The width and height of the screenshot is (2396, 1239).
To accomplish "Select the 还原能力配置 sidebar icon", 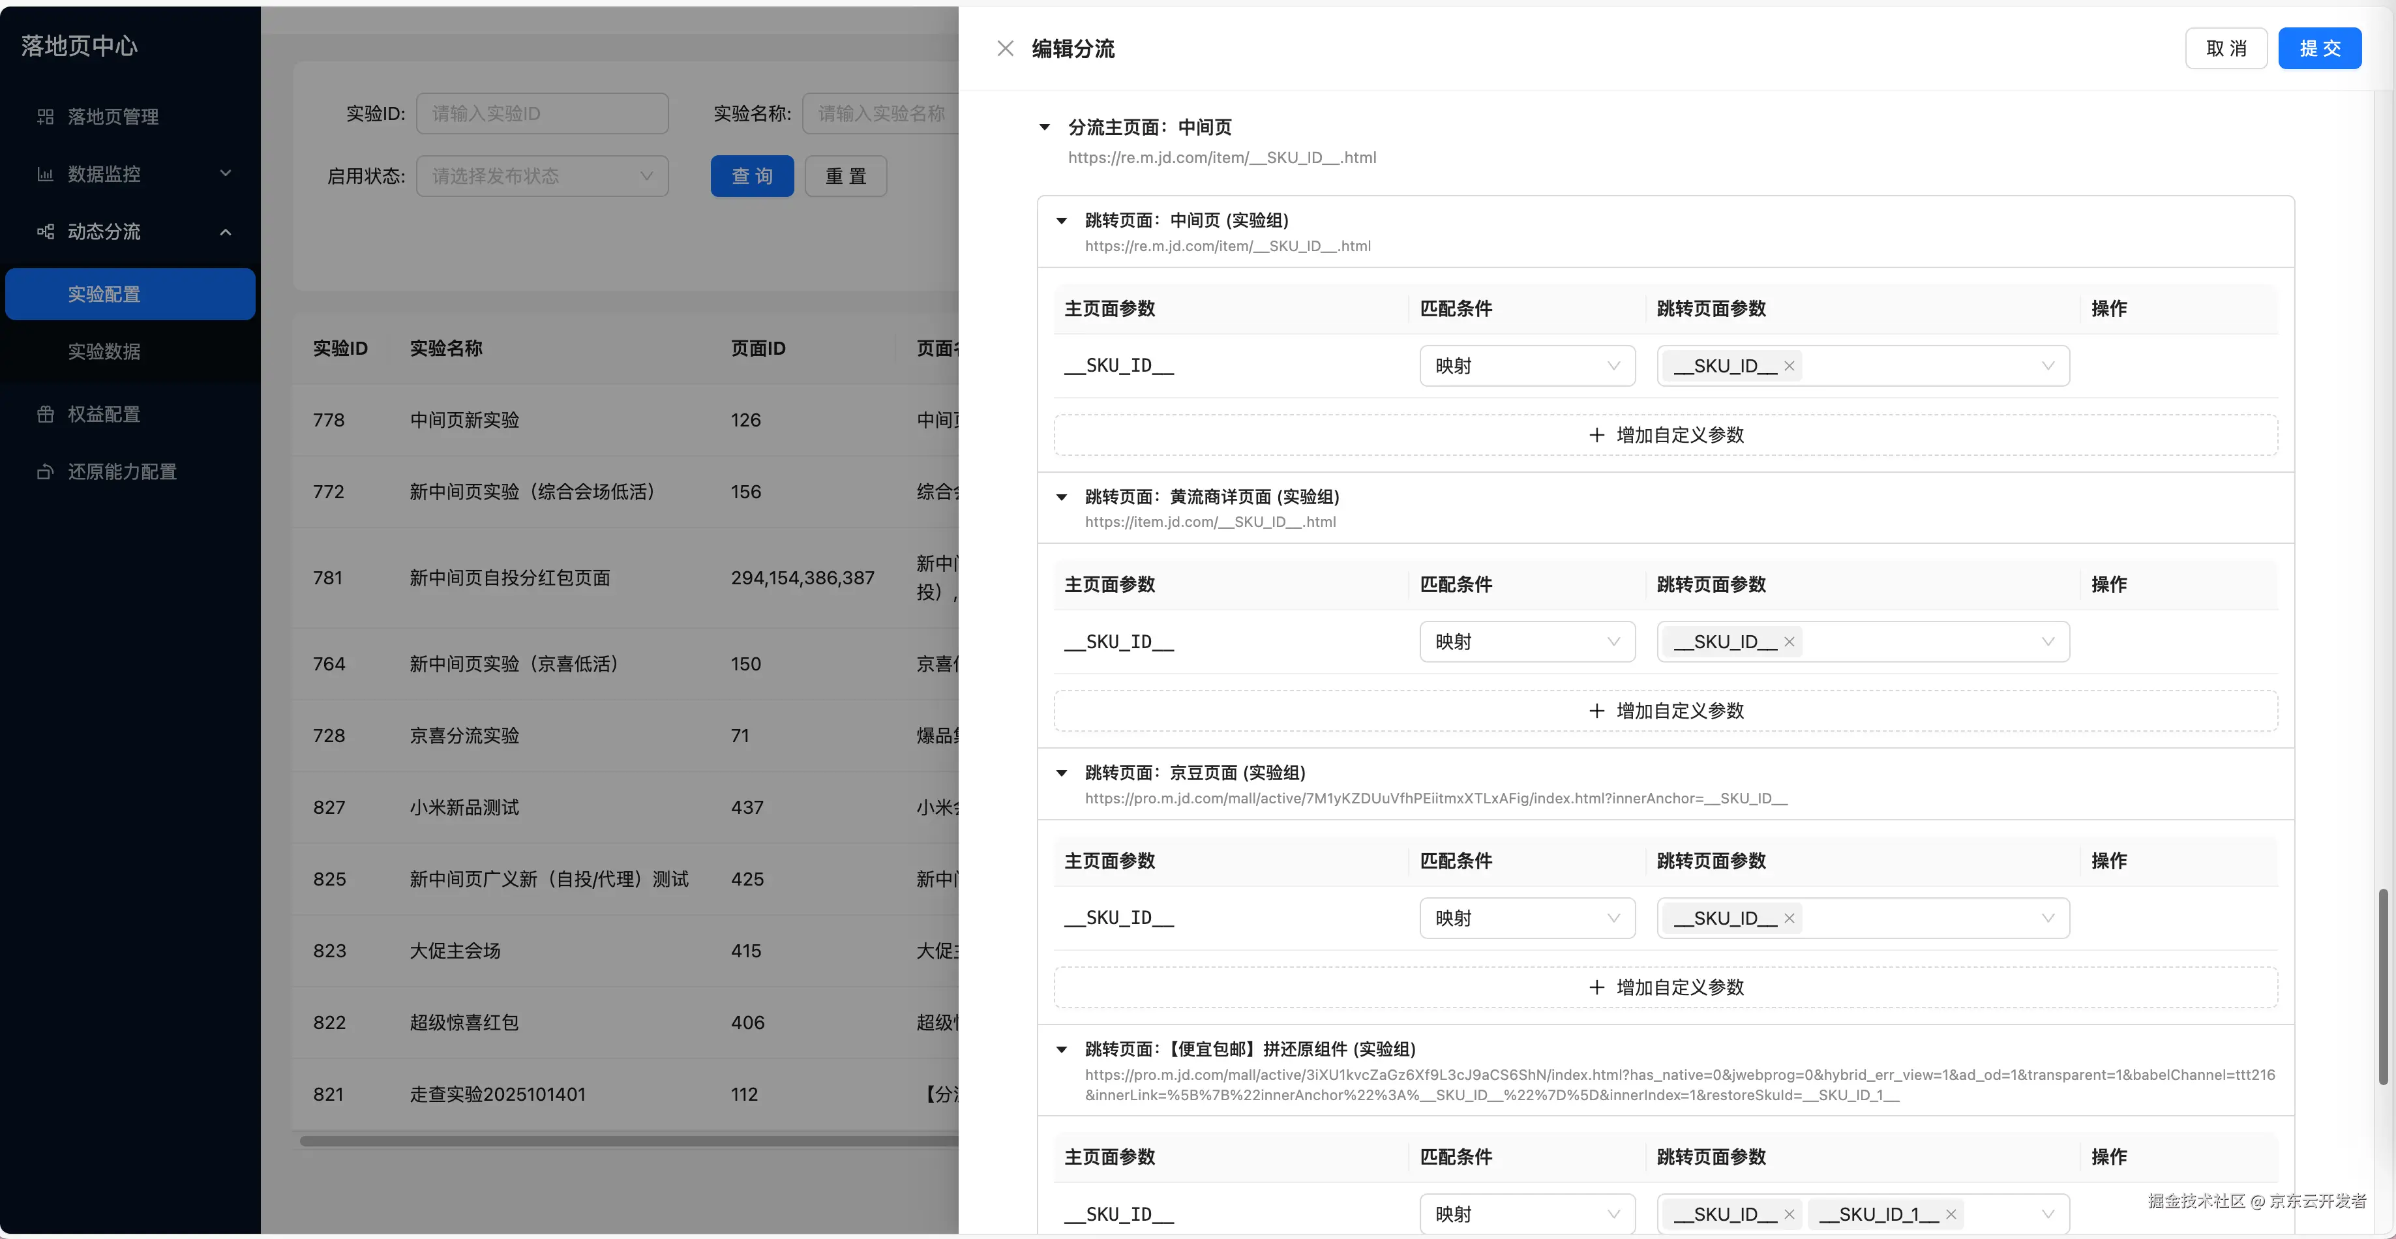I will pyautogui.click(x=46, y=471).
